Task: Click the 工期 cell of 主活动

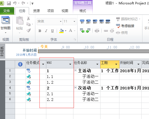Action: tap(110, 71)
